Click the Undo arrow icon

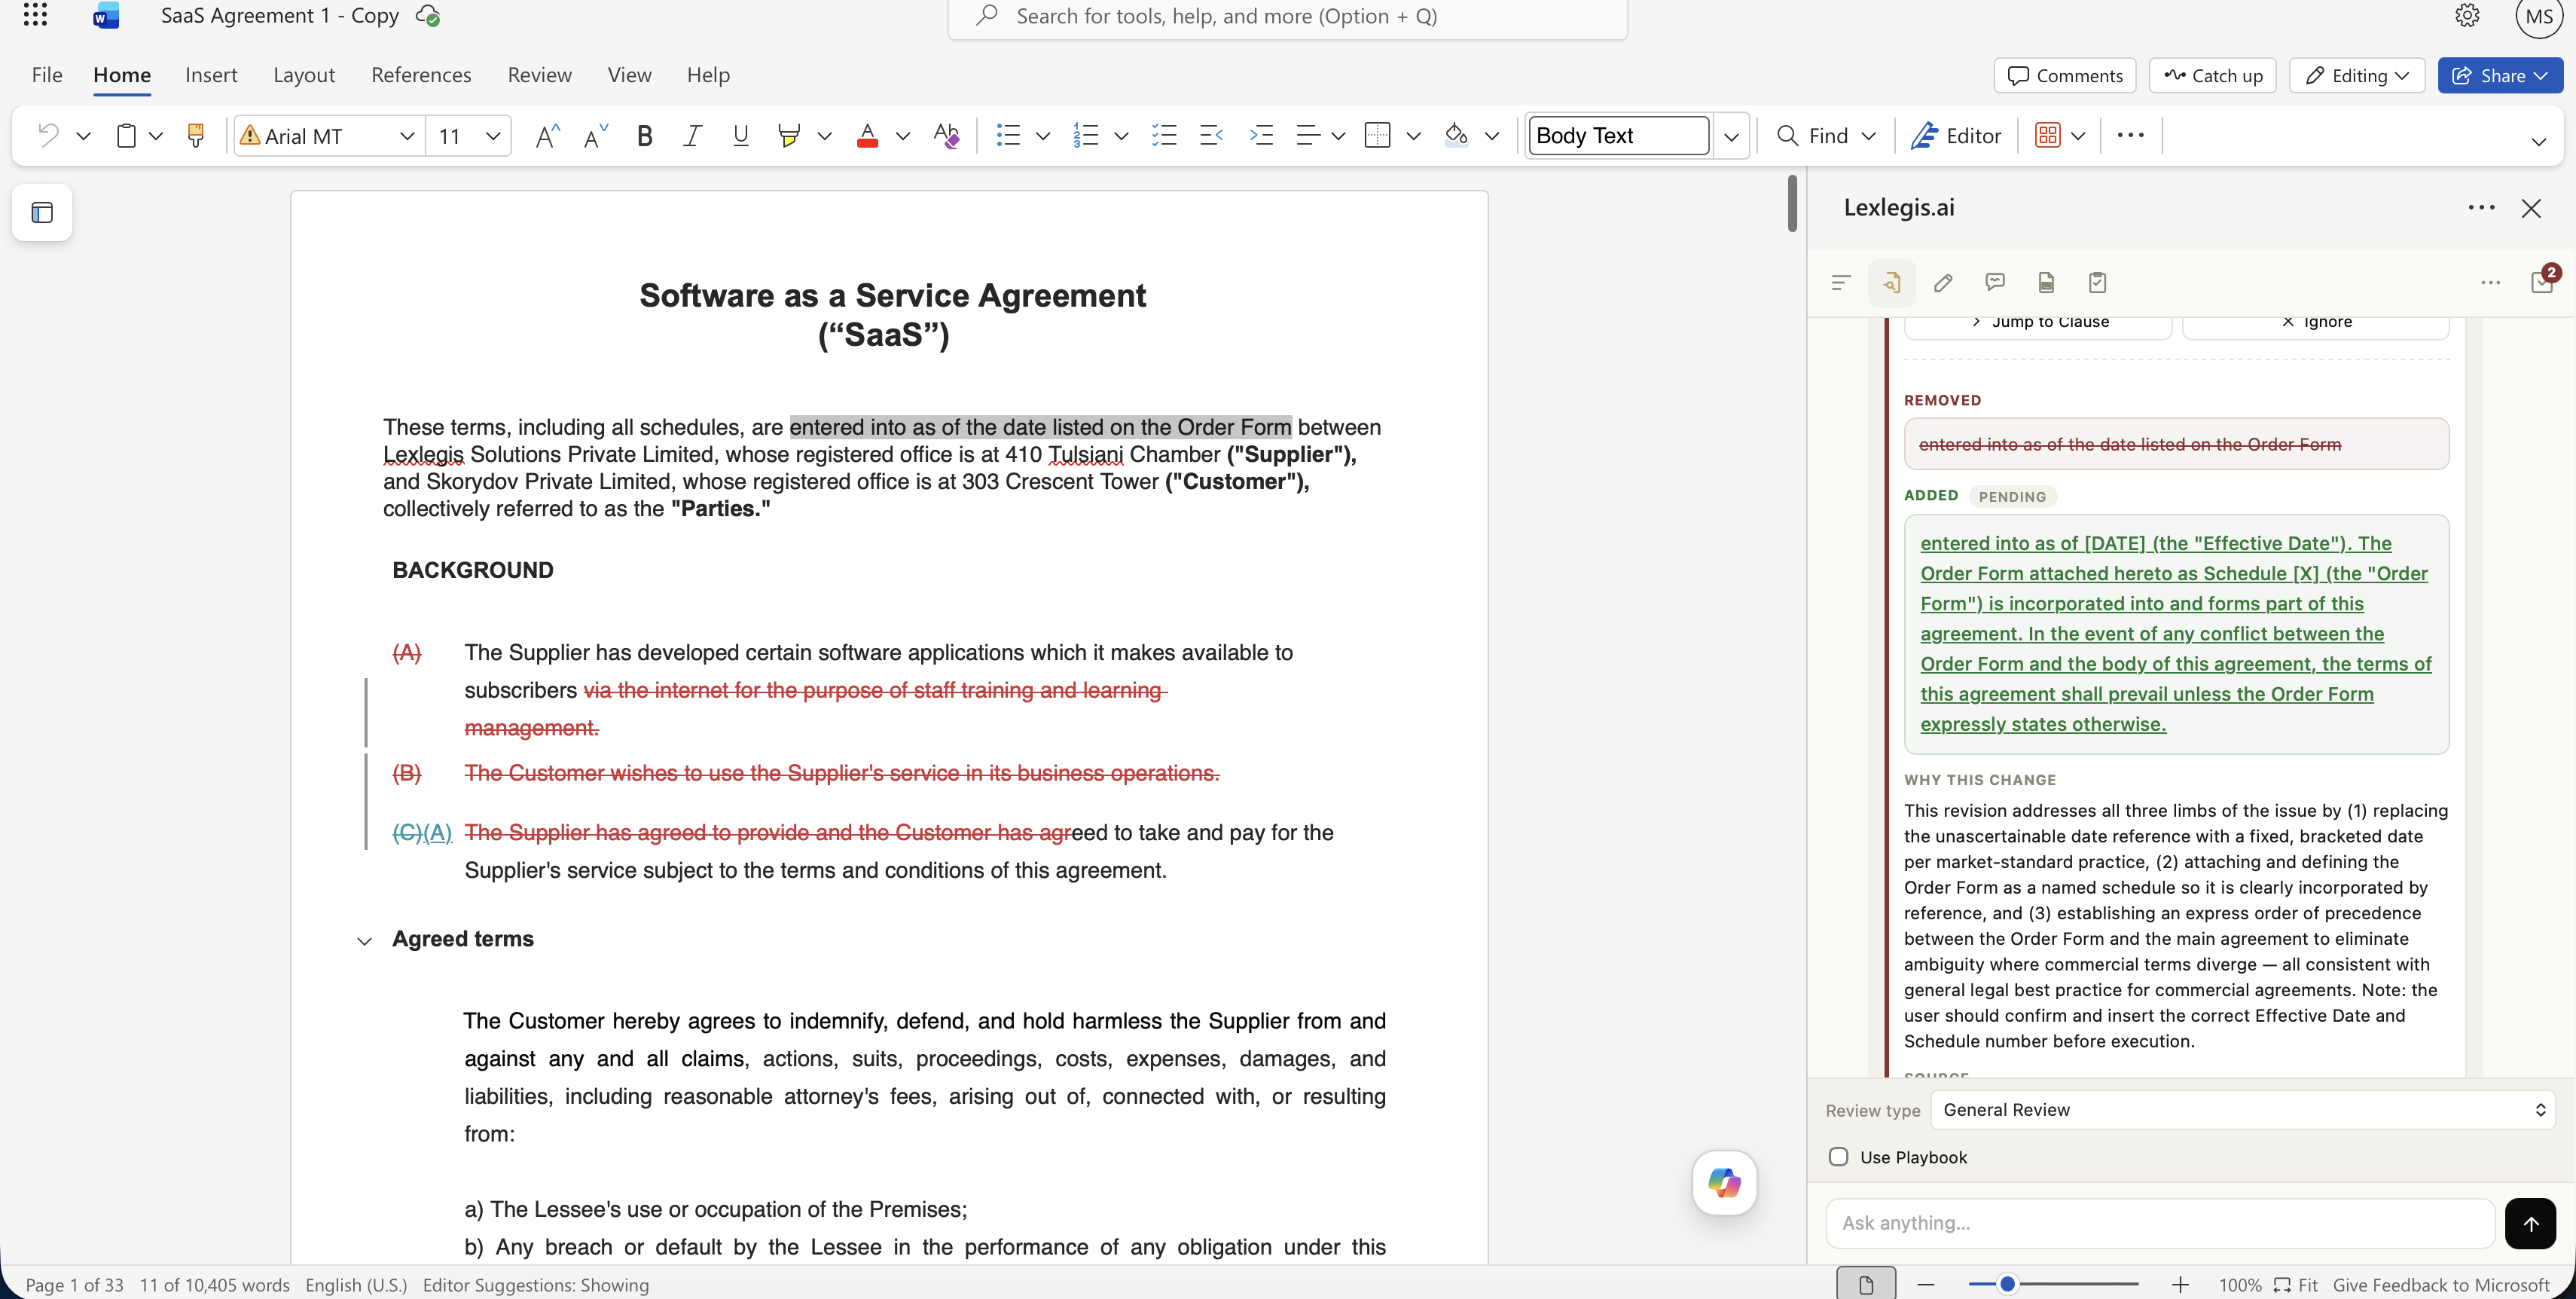(48, 135)
